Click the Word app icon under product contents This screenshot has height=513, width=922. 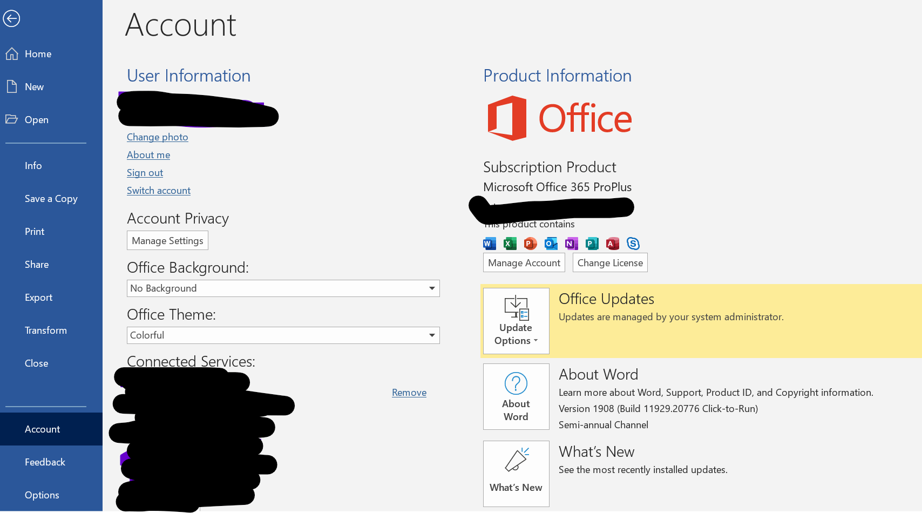(x=490, y=244)
